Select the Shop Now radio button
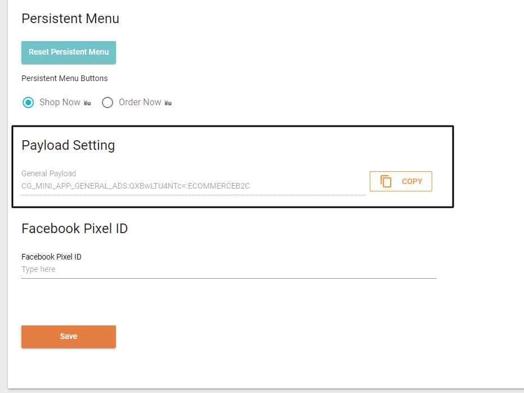The height and width of the screenshot is (393, 524). tap(28, 102)
